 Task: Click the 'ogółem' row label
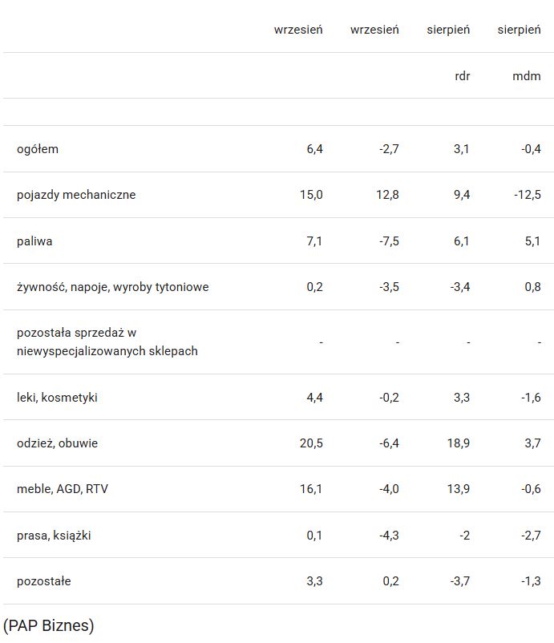click(38, 149)
